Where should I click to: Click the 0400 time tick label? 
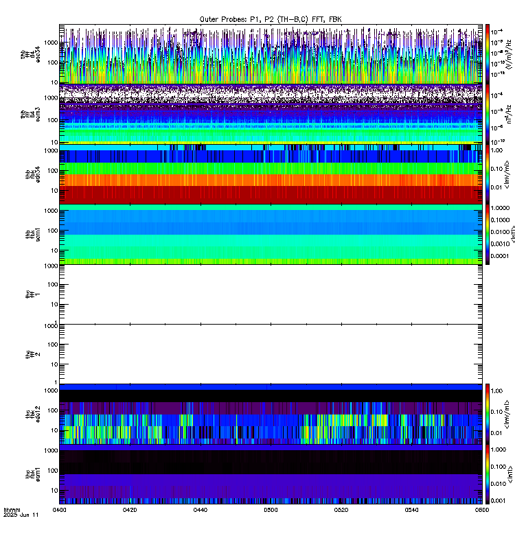pyautogui.click(x=59, y=510)
